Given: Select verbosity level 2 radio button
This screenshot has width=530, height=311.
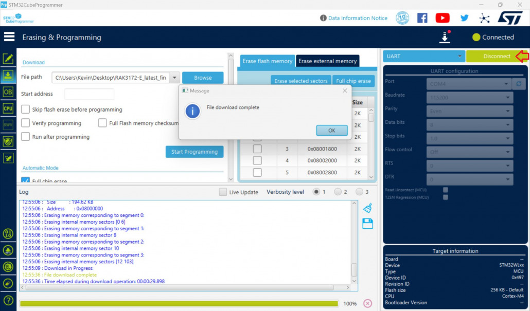Looking at the screenshot, I should [338, 192].
